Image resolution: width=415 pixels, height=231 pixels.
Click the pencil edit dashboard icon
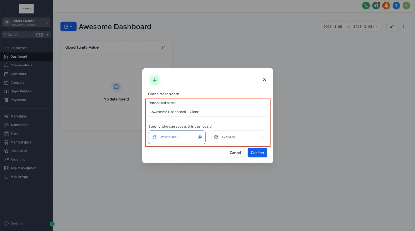tap(392, 27)
